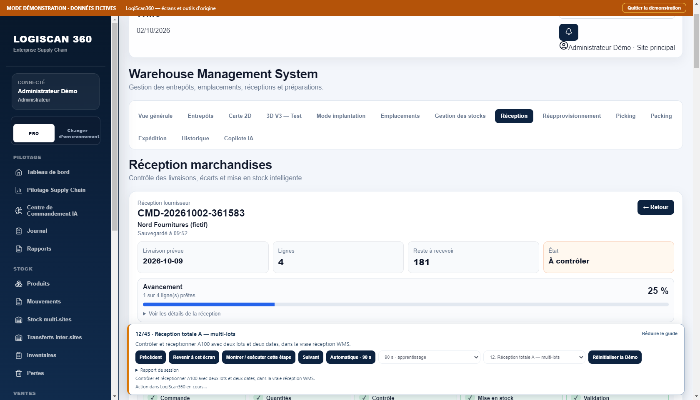Click the Stock multi-sites warehouse icon

[19, 320]
